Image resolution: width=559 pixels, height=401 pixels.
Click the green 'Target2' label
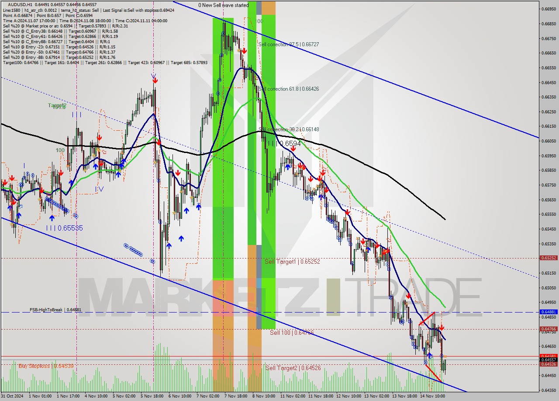pyautogui.click(x=57, y=105)
